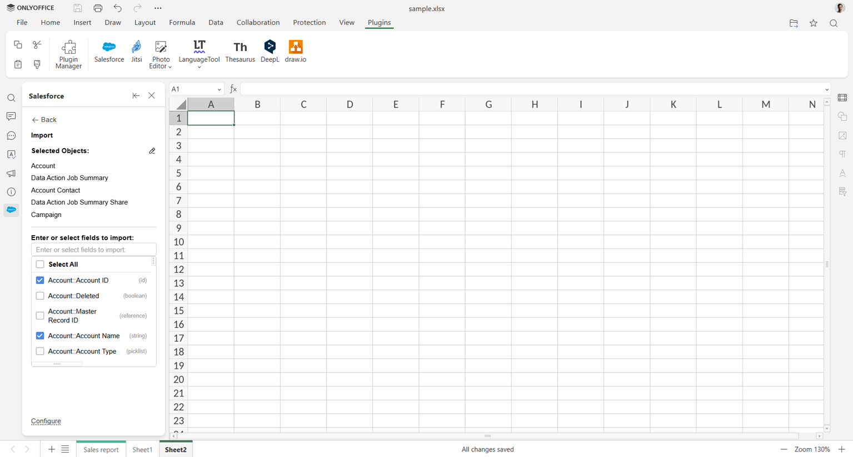Check the Account::Account Type field
The width and height of the screenshot is (853, 457).
click(40, 351)
